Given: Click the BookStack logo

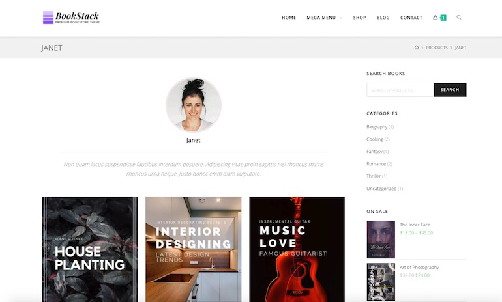Looking at the screenshot, I should tap(71, 18).
